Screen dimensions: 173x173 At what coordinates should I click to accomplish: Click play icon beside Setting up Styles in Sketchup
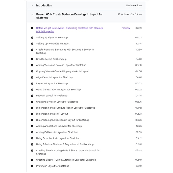(32, 38)
